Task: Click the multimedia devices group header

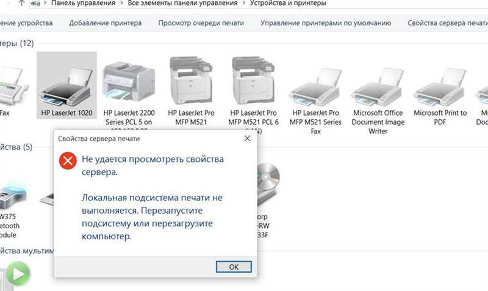Action: click(27, 251)
